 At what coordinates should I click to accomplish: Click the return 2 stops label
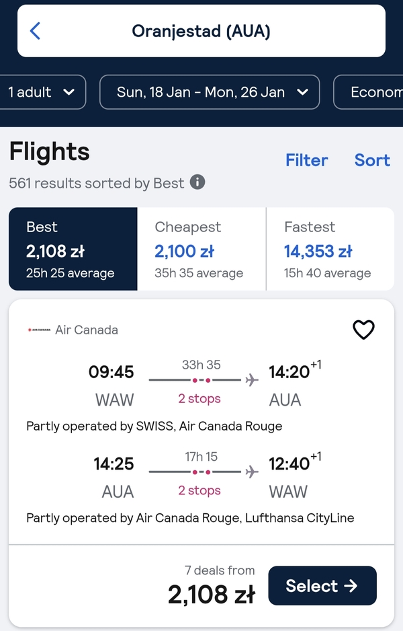pos(199,490)
